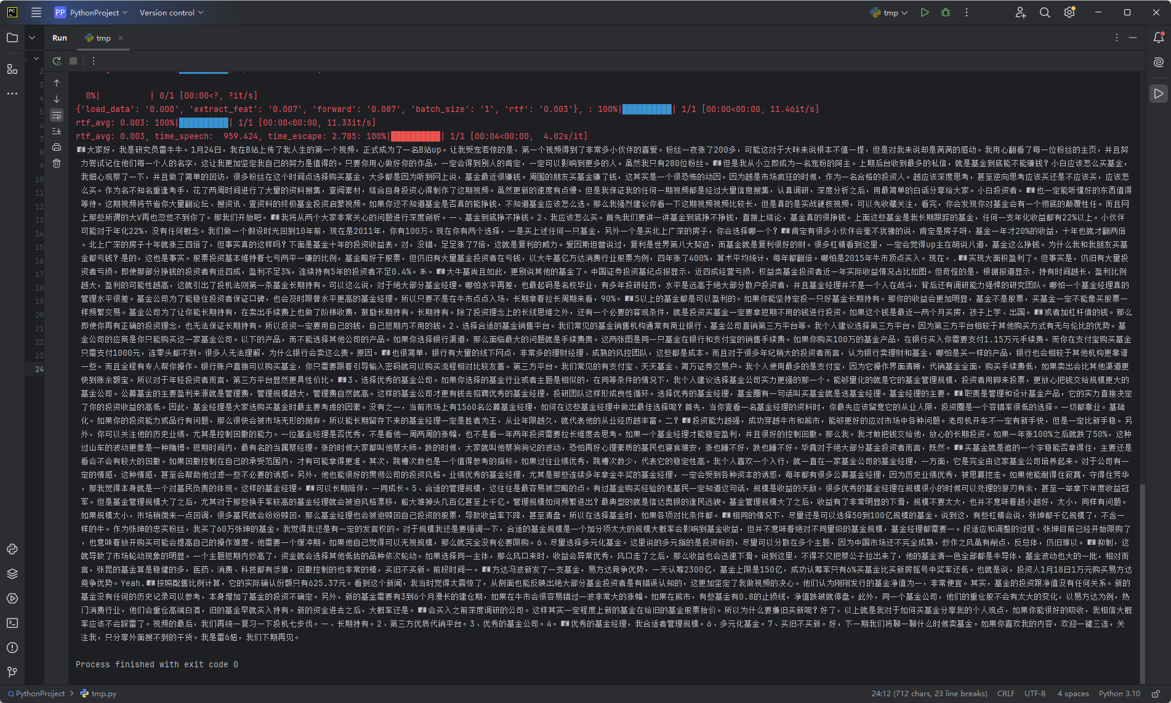Open Search Everywhere
The image size is (1171, 703).
(x=1045, y=12)
